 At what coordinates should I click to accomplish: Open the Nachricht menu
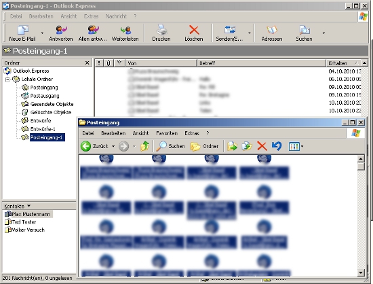pos(116,16)
